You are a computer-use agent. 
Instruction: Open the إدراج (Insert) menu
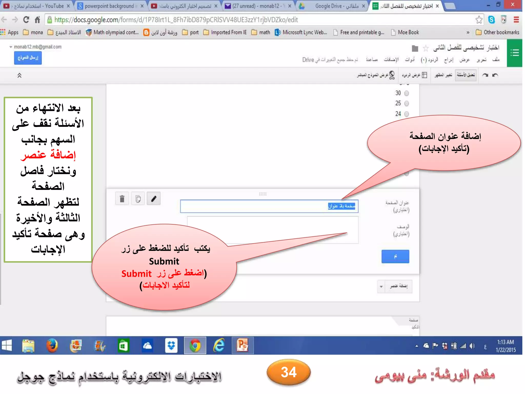pyautogui.click(x=449, y=60)
